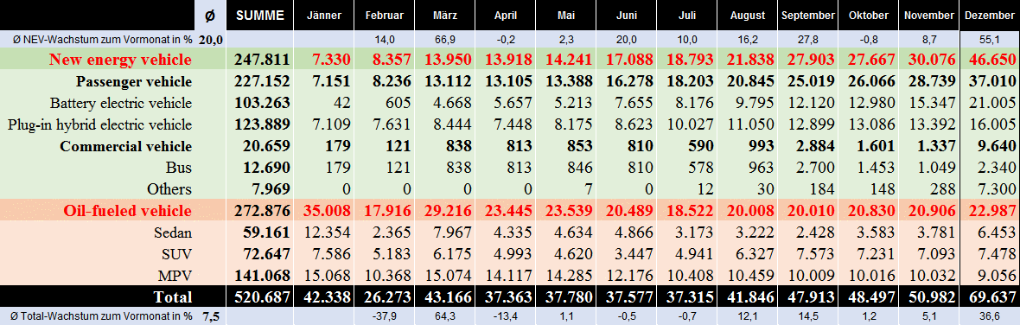The image size is (1020, 325).
Task: Click the Total row label
Action: click(172, 297)
